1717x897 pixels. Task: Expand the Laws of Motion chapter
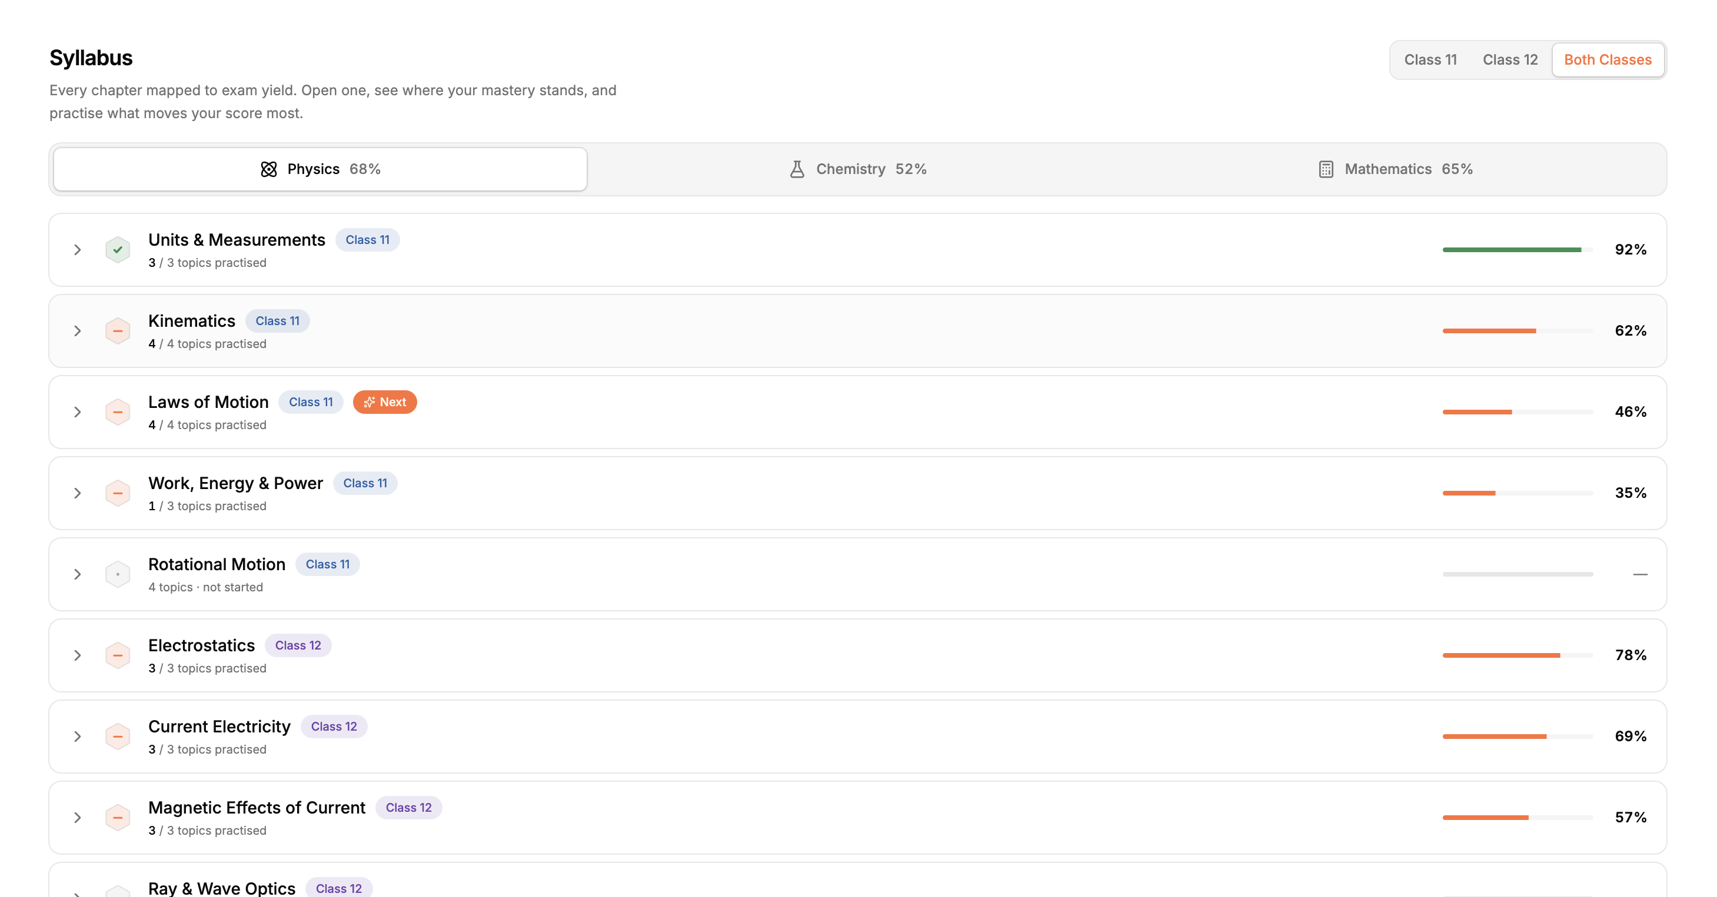coord(77,412)
